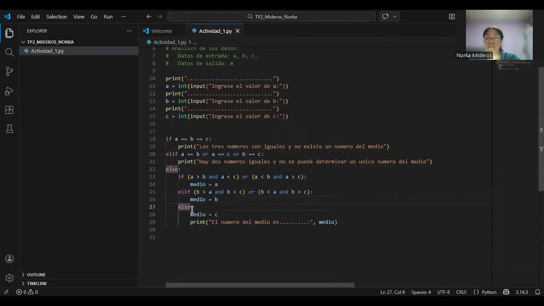Change line endings via CRLF
Viewport: 544px width, 306px height.
[x=461, y=292]
